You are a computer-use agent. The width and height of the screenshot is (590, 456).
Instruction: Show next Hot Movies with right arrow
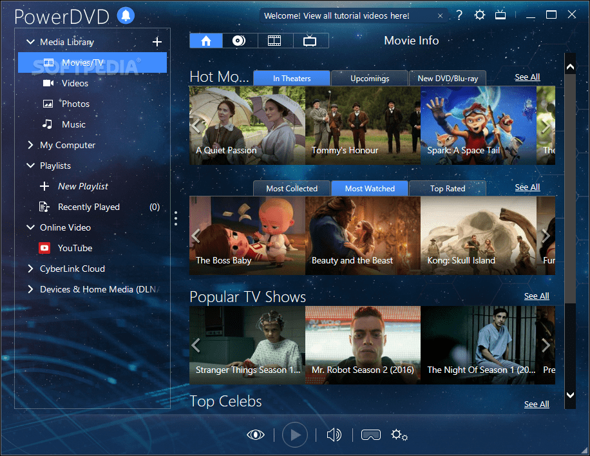[546, 126]
